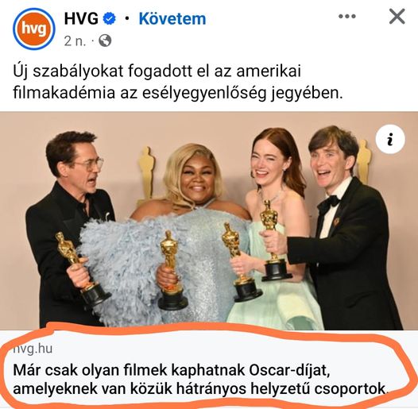Open the HVG page profile picture
This screenshot has height=409, width=418.
[34, 29]
